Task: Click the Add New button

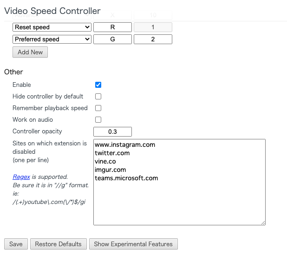Action: (x=30, y=52)
